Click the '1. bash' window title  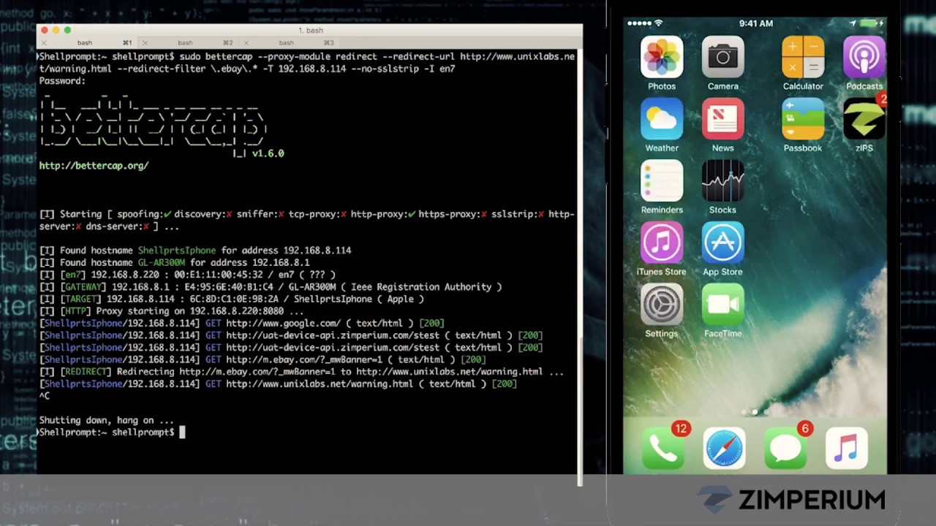coord(311,30)
